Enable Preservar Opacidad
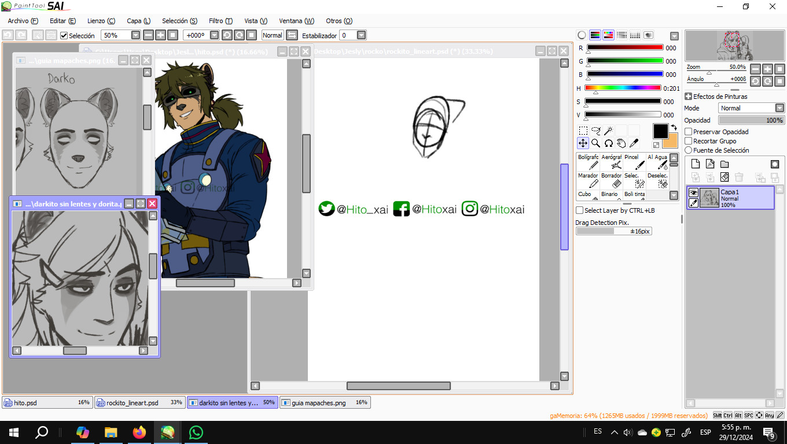This screenshot has height=444, width=787. (x=689, y=132)
